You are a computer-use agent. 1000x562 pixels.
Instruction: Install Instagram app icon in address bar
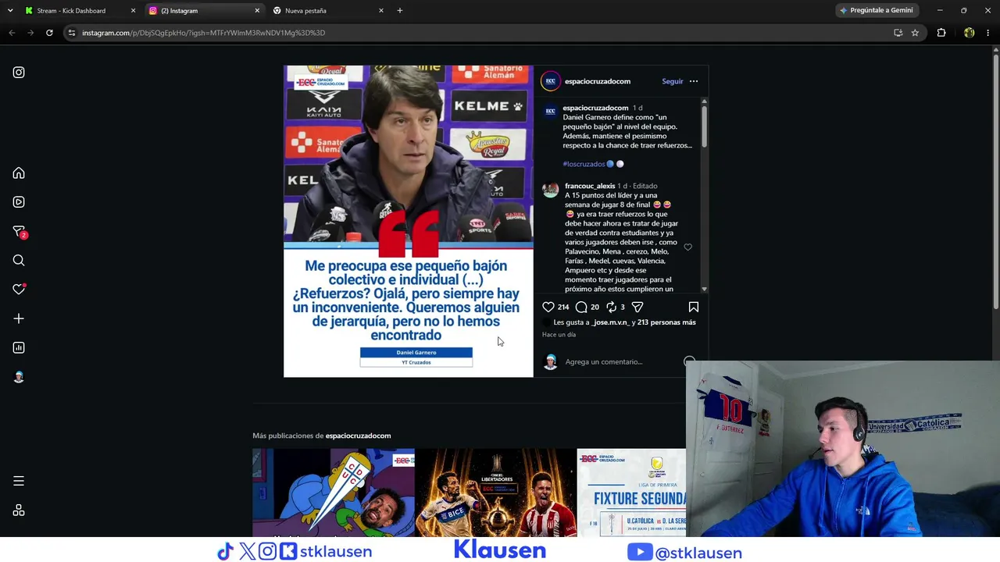click(898, 33)
